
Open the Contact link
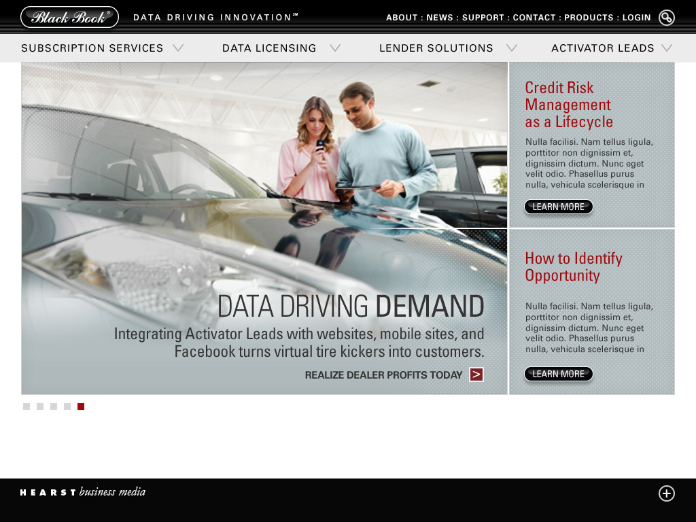pos(534,18)
